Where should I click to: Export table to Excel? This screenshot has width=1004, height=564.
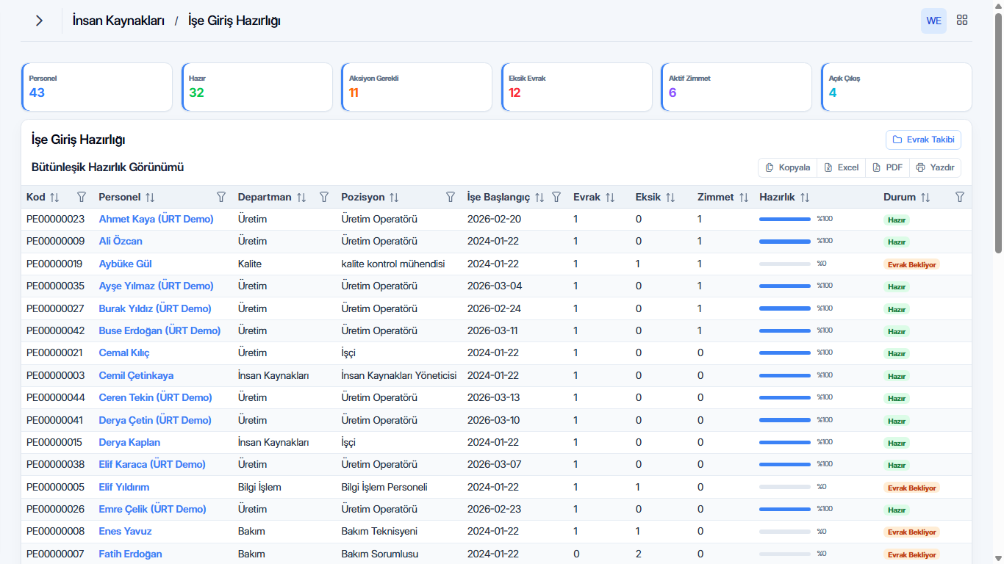tap(841, 167)
